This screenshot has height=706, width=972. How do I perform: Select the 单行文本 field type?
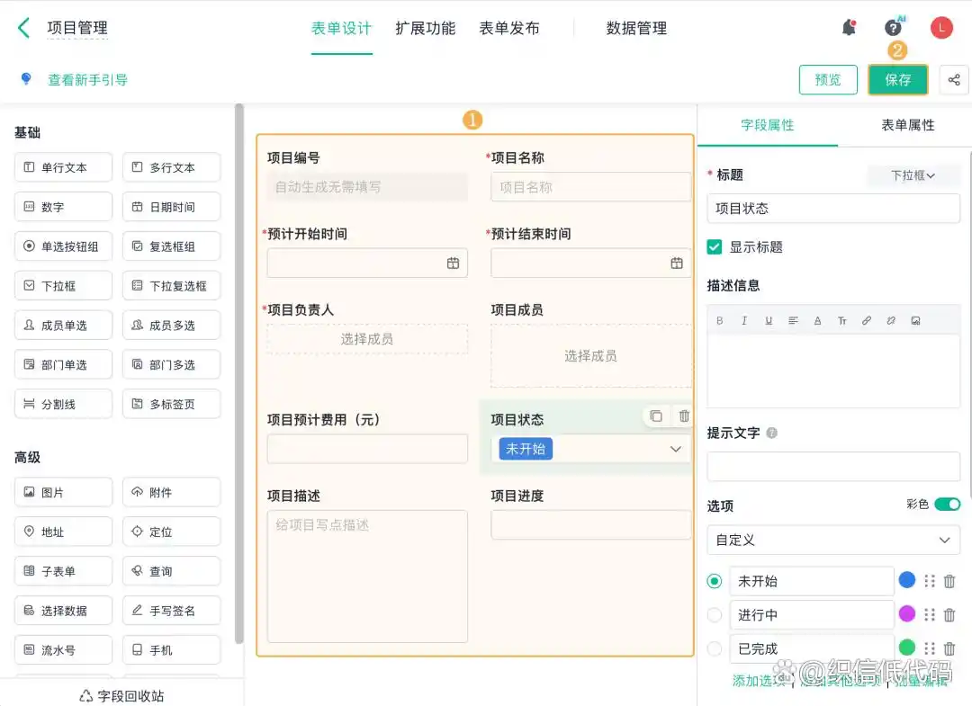coord(63,167)
